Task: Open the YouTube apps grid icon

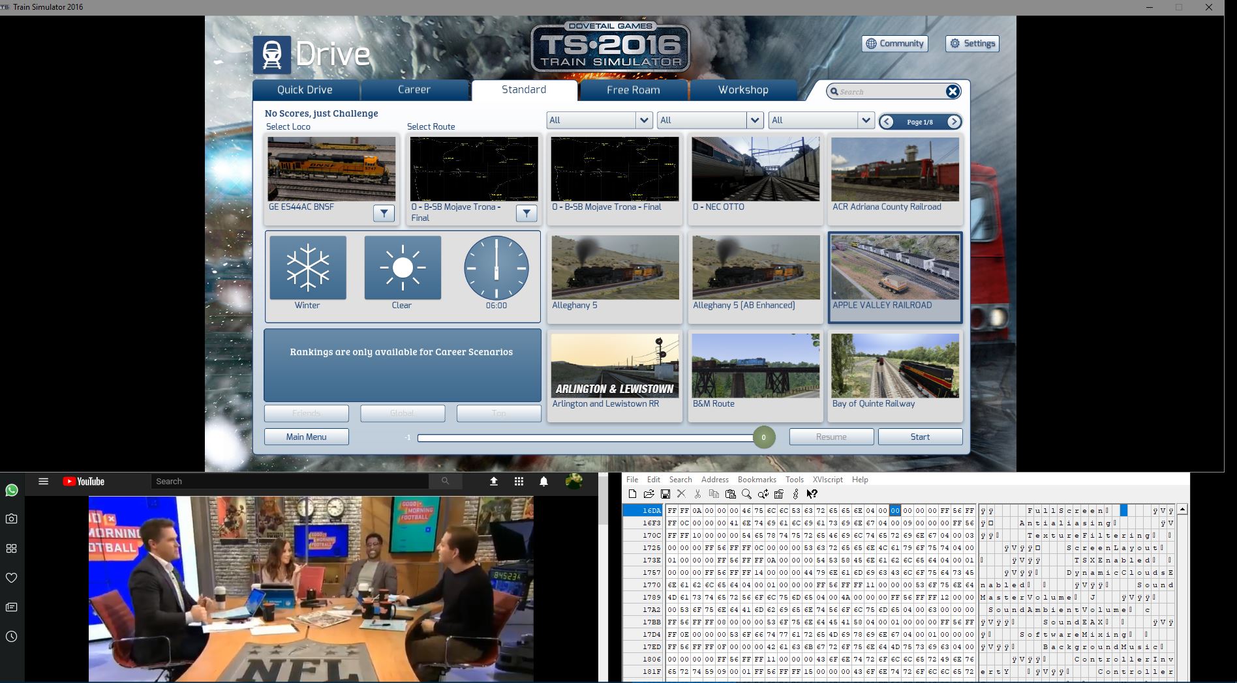Action: coord(519,482)
